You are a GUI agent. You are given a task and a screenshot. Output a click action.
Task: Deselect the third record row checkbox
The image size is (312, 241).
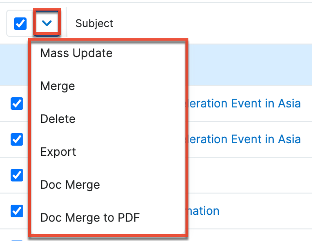(x=17, y=175)
